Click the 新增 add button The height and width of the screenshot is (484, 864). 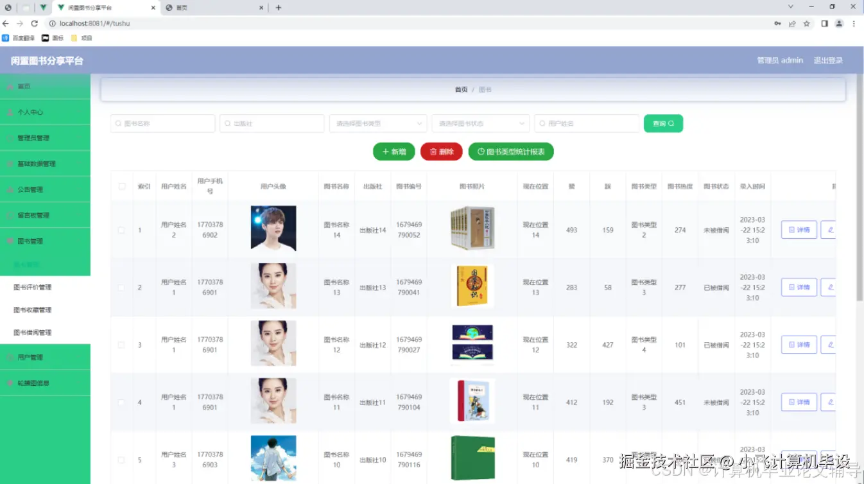394,151
